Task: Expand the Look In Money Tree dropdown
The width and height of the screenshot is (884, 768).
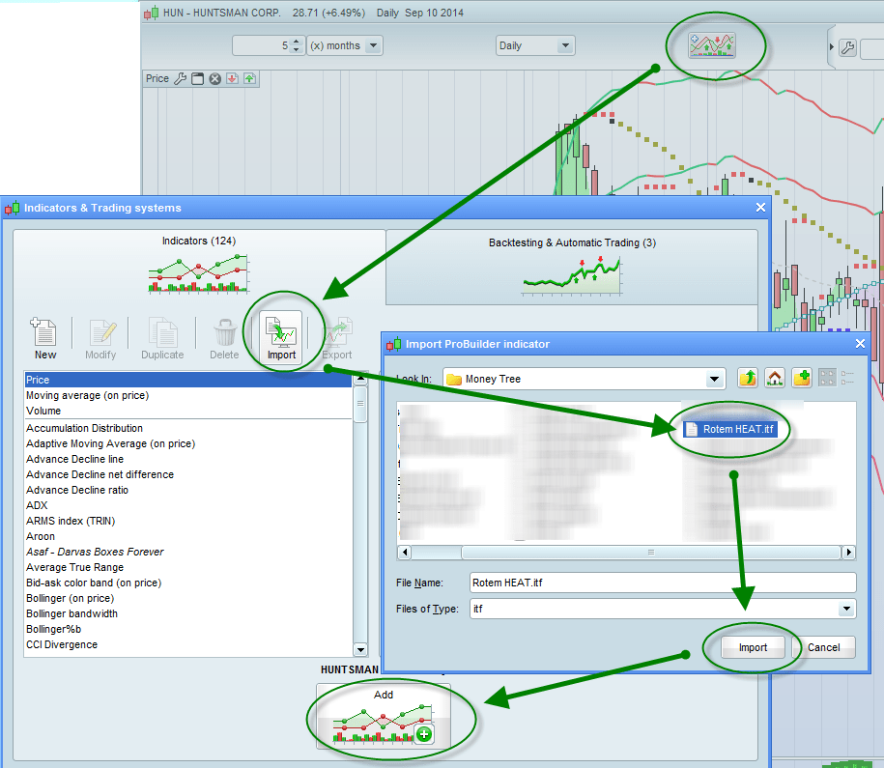Action: [714, 379]
